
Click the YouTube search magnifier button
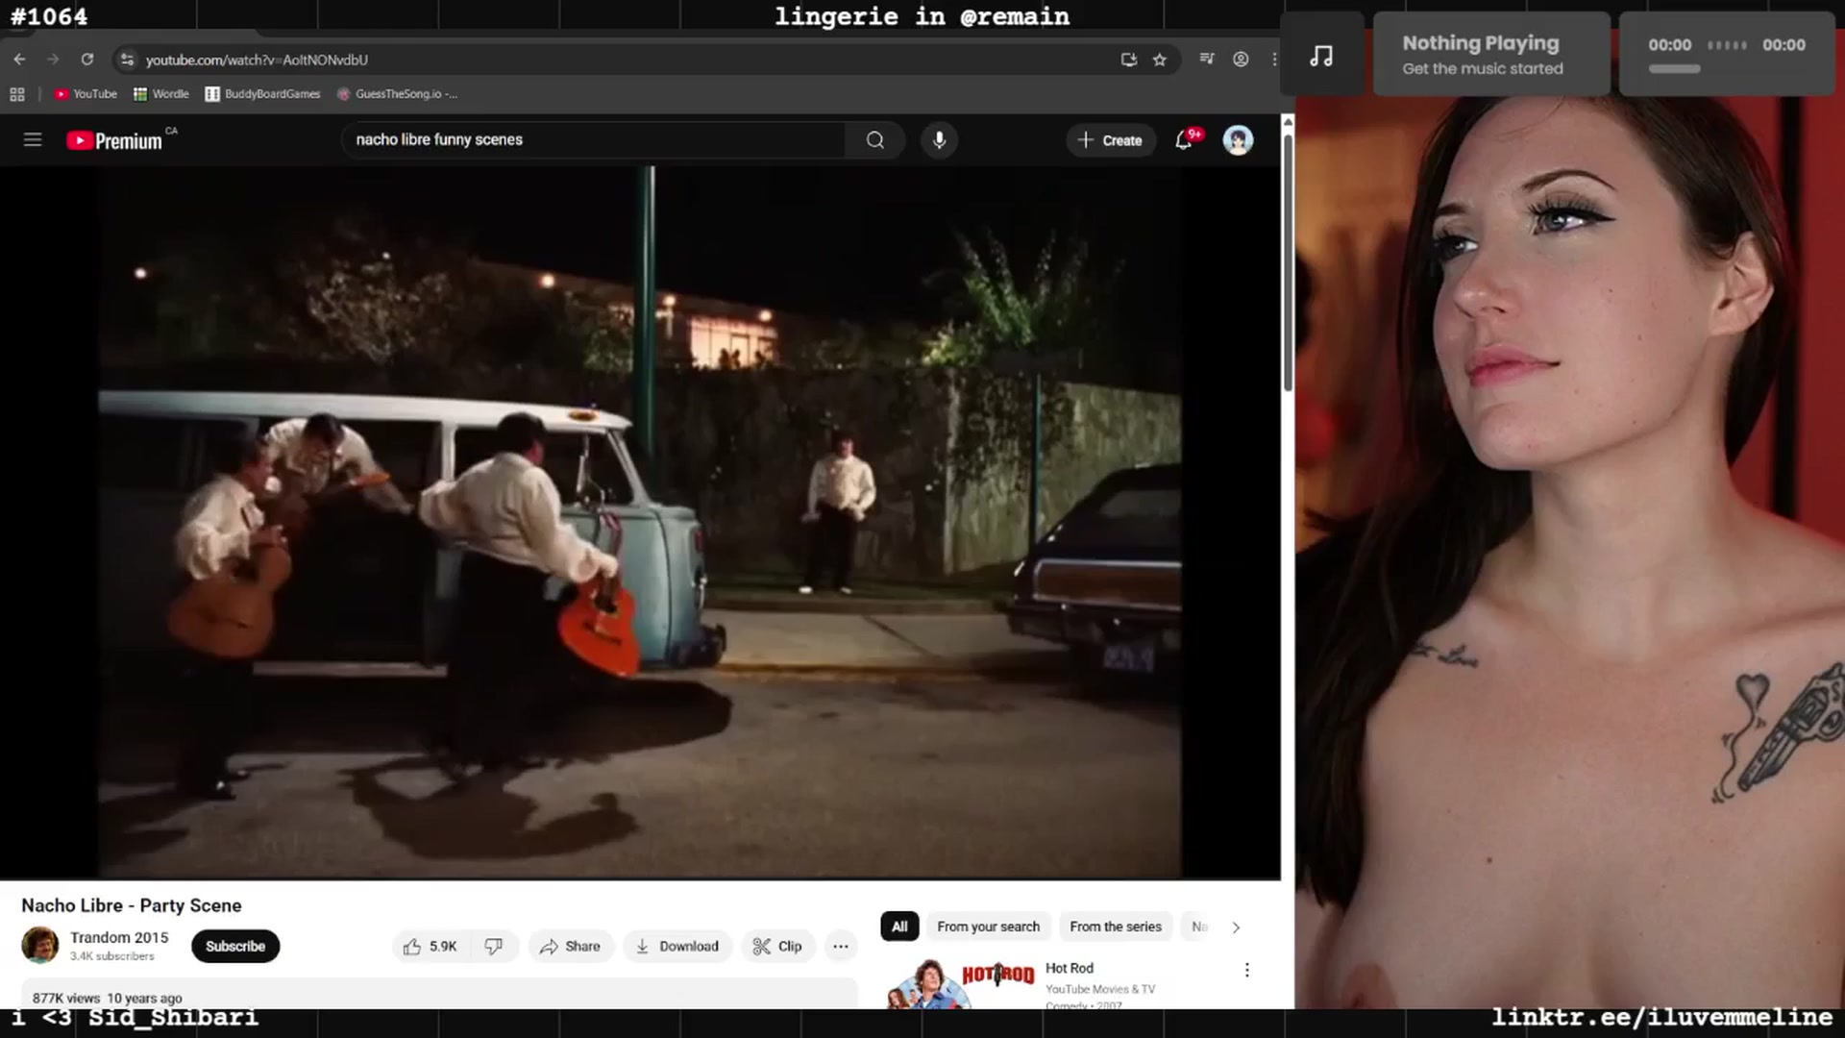(x=874, y=140)
